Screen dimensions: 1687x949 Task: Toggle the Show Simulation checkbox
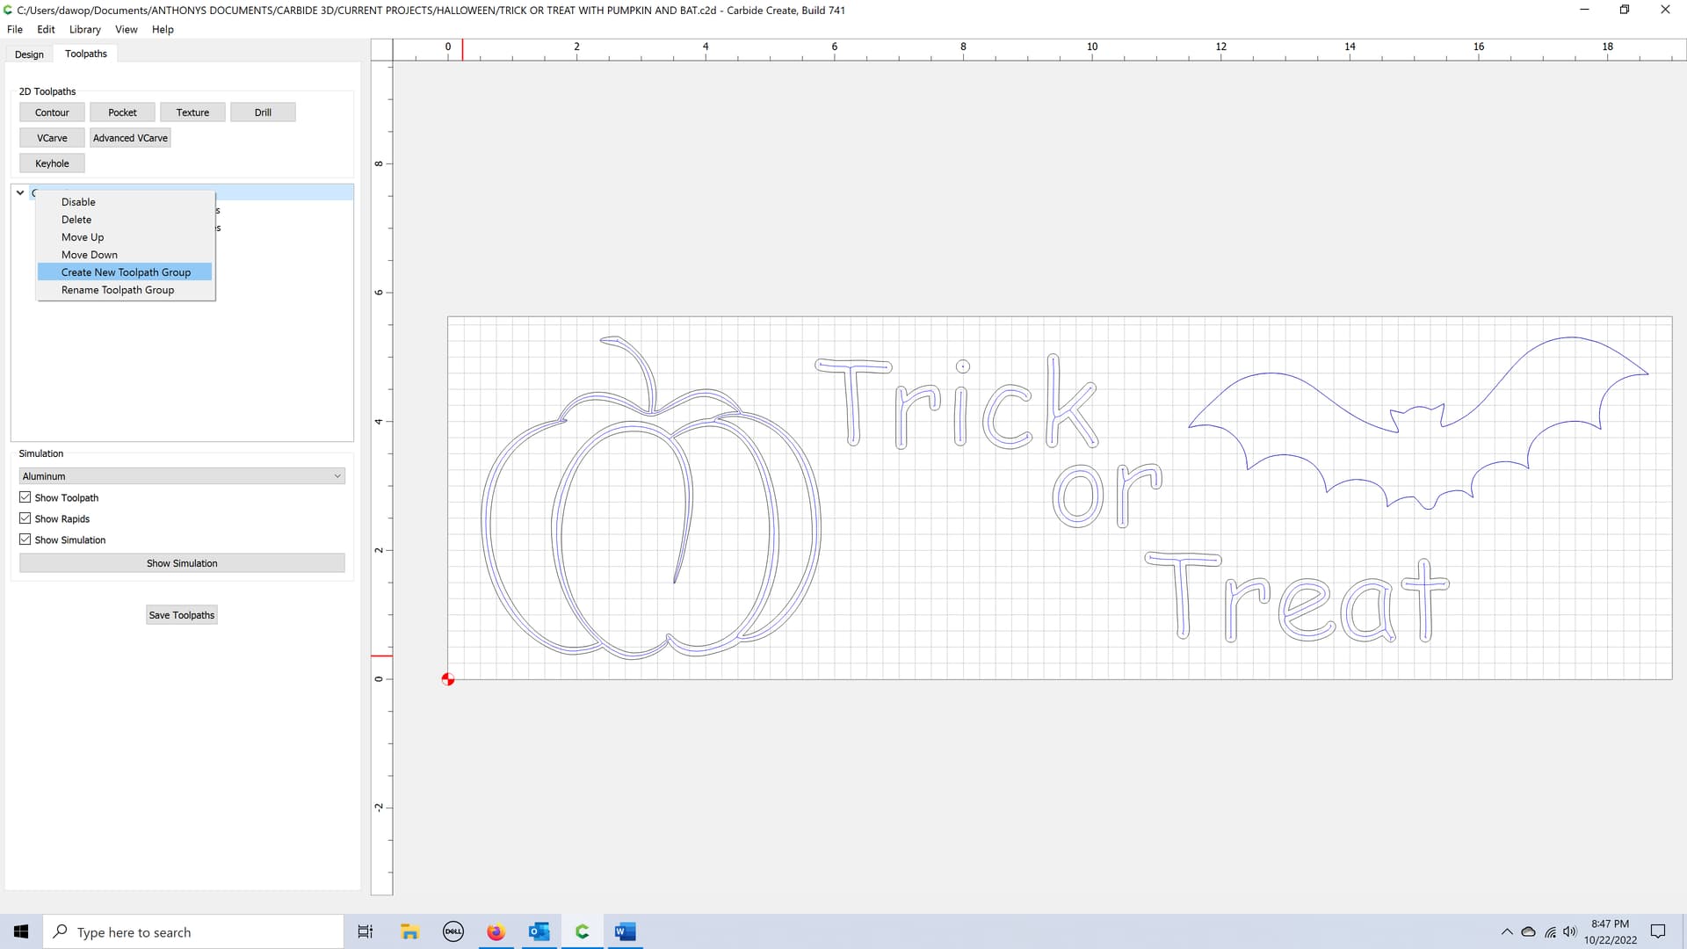(x=25, y=540)
